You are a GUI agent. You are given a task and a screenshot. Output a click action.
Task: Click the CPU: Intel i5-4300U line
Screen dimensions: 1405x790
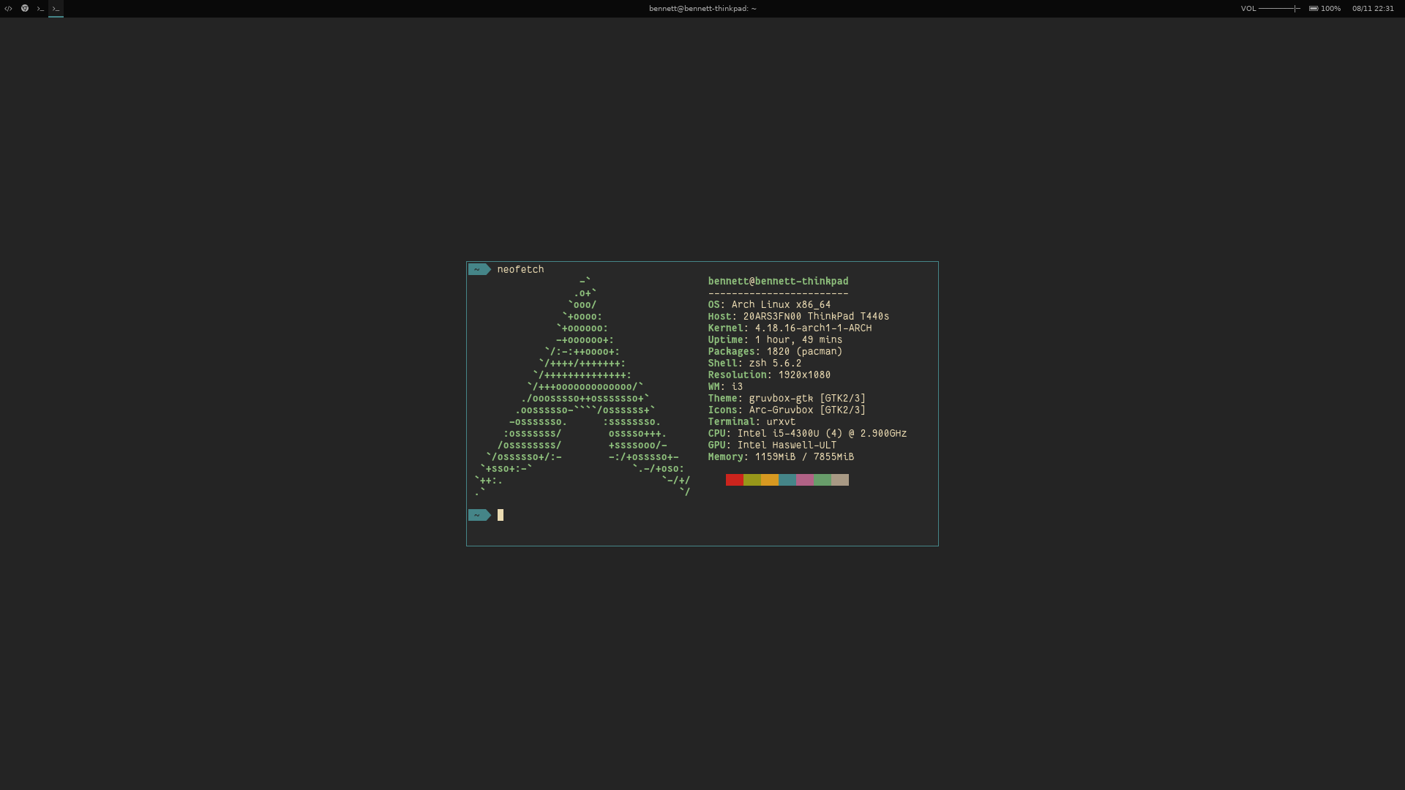(807, 433)
